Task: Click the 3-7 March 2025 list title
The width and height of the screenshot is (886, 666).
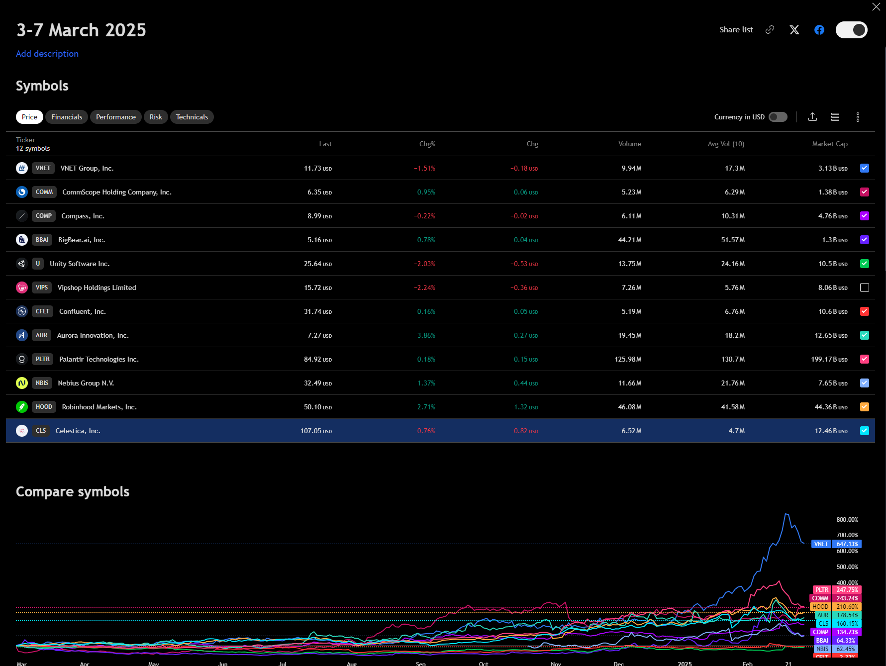Action: coord(81,30)
